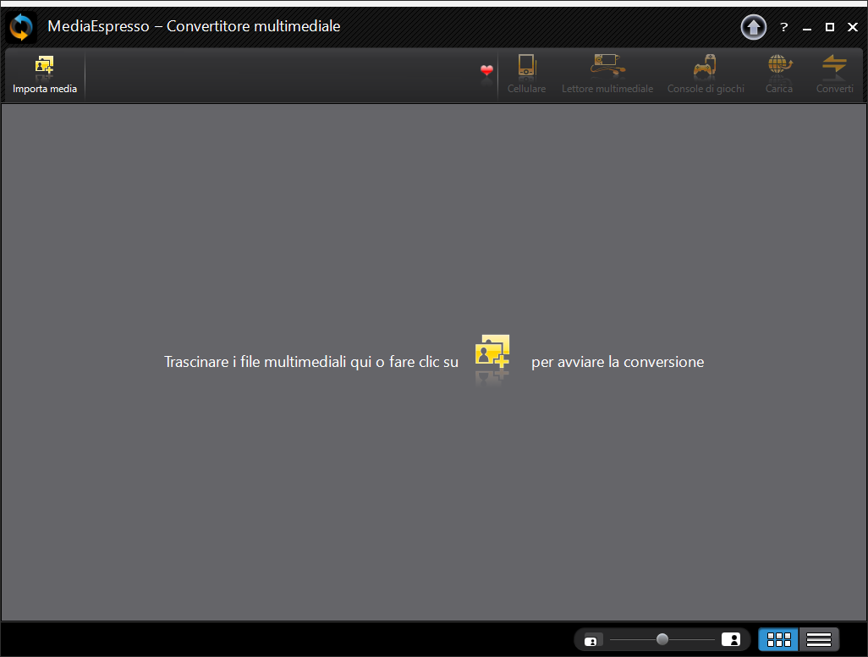
Task: Maximize the MediaEspresso window
Action: coord(830,27)
